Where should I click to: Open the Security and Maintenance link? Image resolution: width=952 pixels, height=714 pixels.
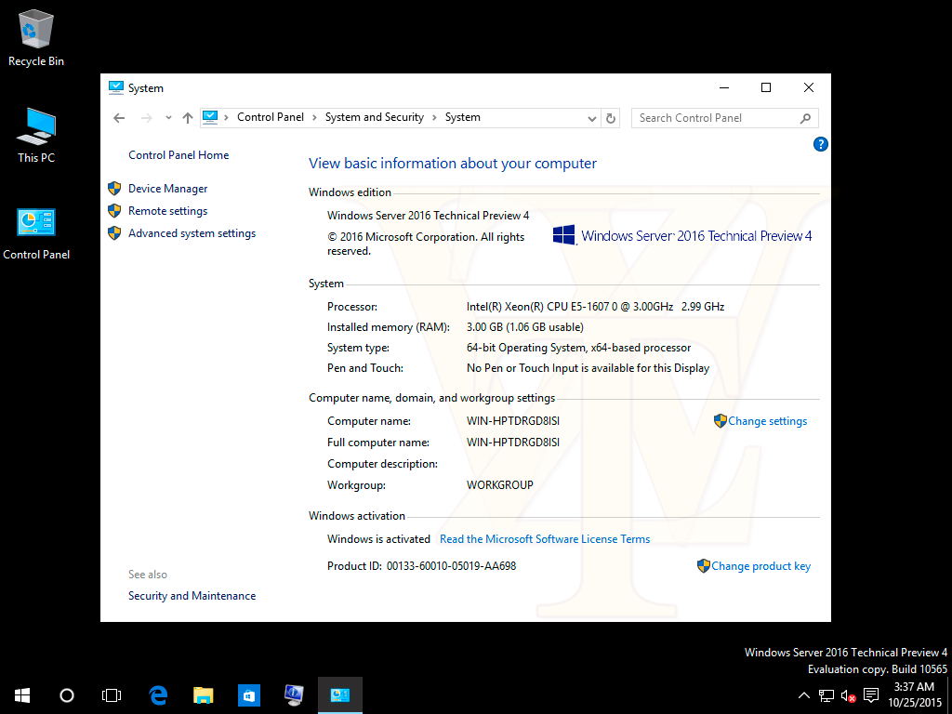[x=192, y=596]
